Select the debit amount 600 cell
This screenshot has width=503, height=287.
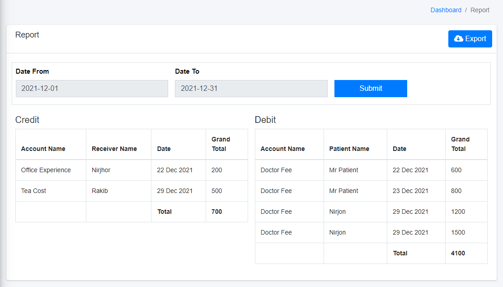point(456,170)
